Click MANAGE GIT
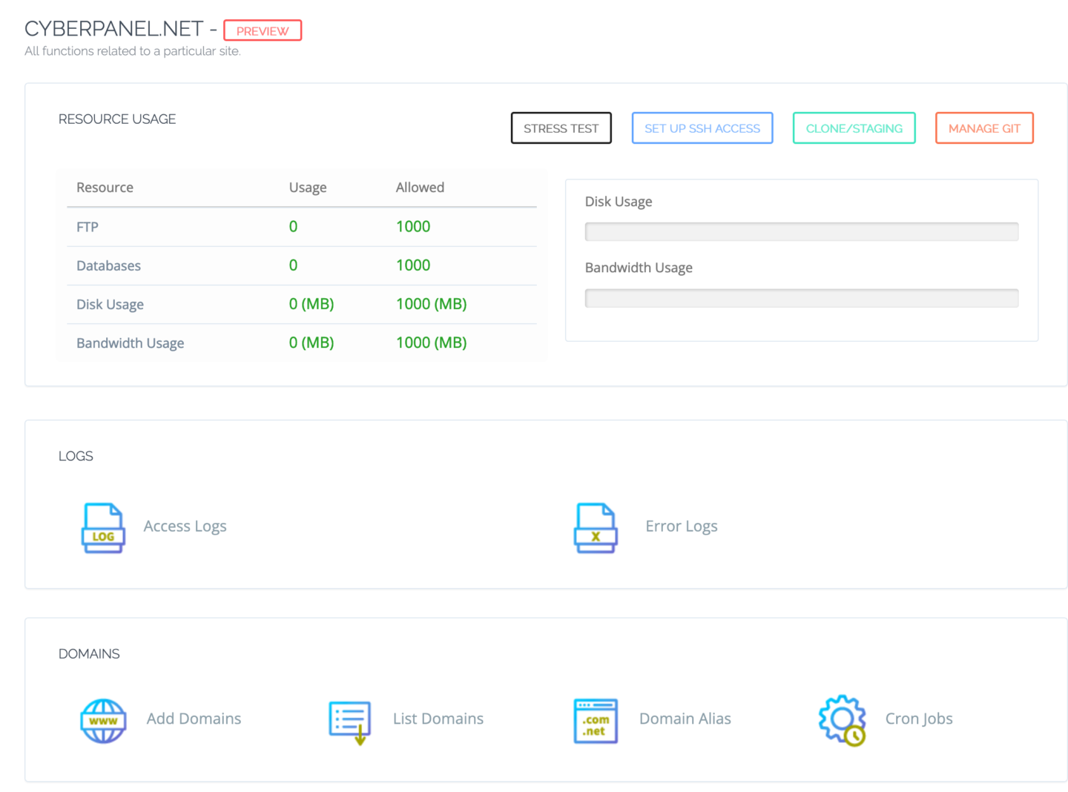 click(x=984, y=128)
